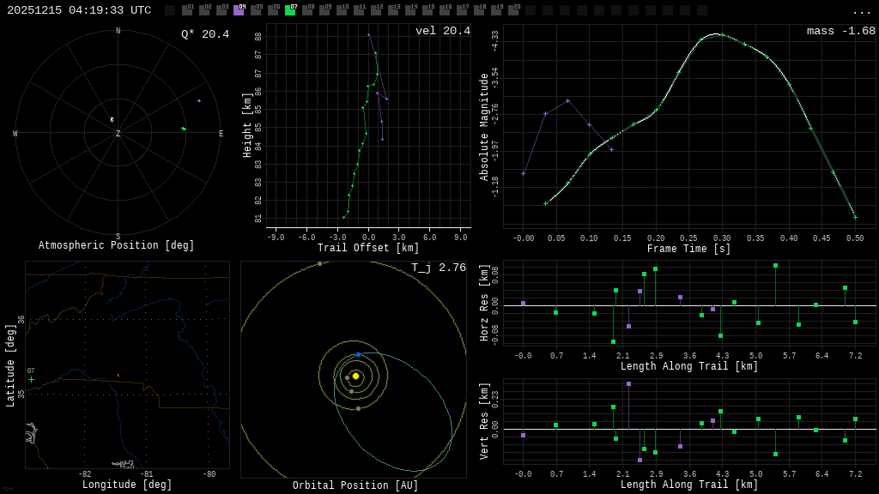Enable the station 01 square
The width and height of the screenshot is (879, 494).
point(187,10)
